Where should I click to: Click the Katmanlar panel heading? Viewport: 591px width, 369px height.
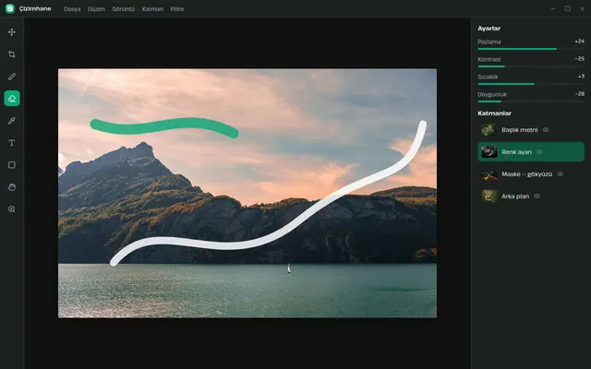pos(494,113)
